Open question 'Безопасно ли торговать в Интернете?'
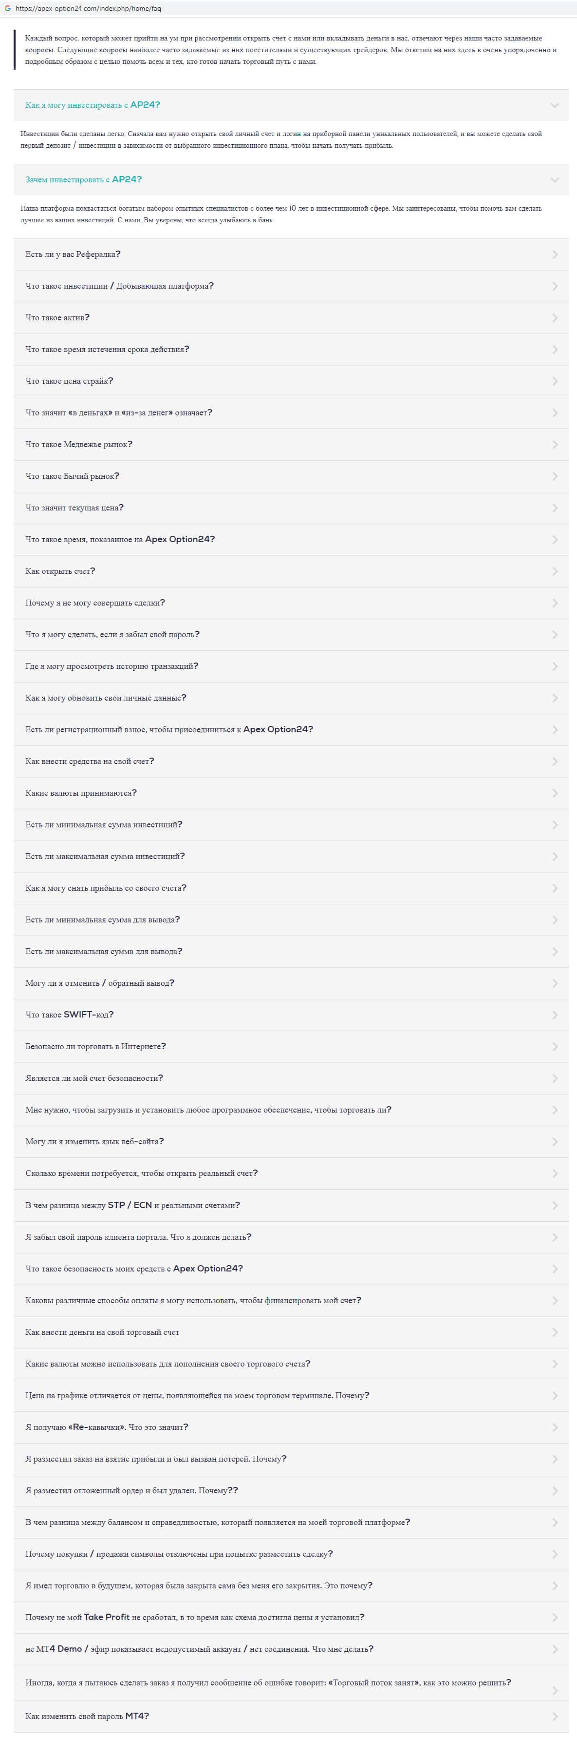 click(96, 1047)
